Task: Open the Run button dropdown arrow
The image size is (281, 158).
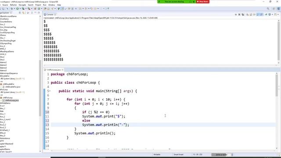Action: click(x=20, y=9)
